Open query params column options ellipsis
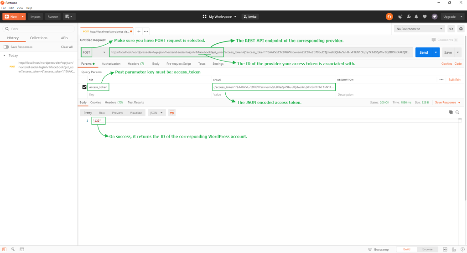The width and height of the screenshot is (467, 253). [441, 79]
